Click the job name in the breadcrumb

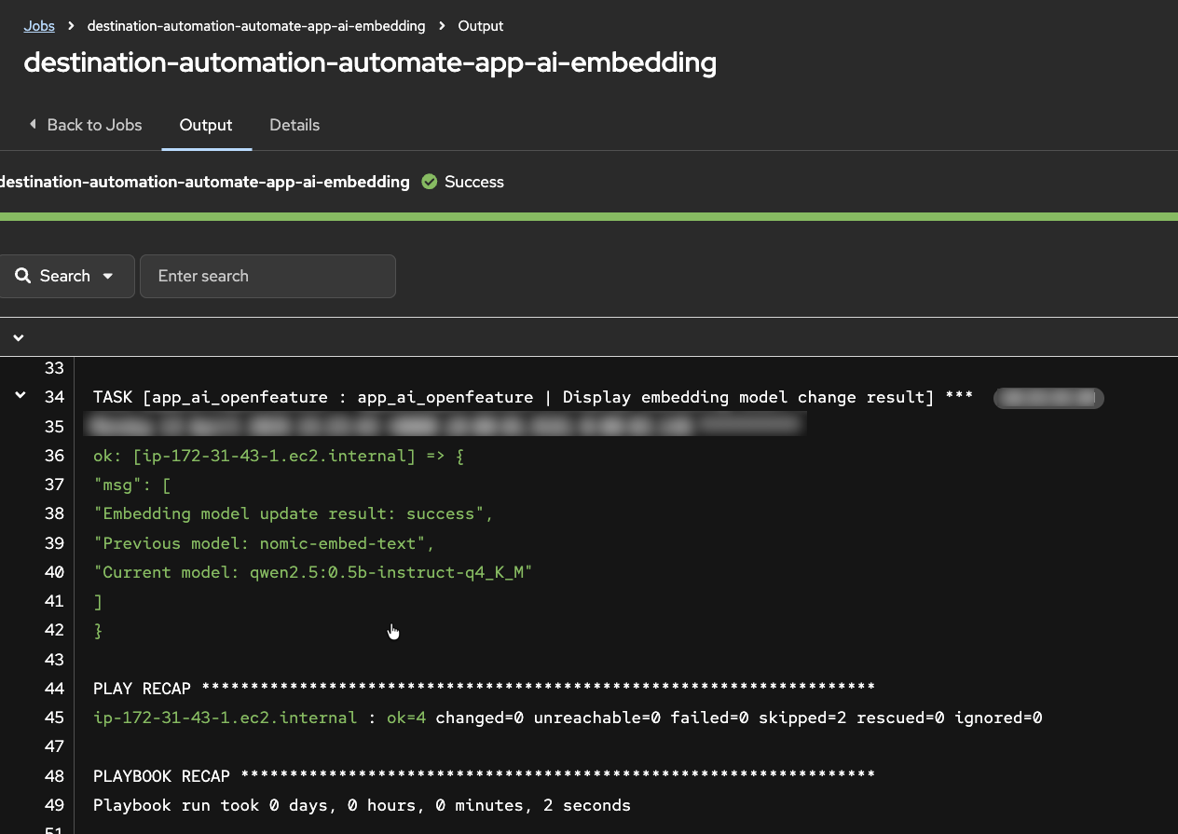(x=255, y=25)
